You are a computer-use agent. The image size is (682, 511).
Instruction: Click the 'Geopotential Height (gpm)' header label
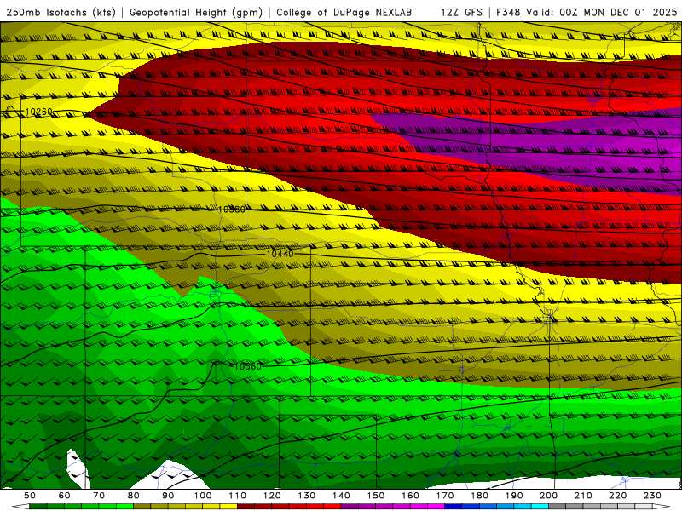tap(196, 12)
